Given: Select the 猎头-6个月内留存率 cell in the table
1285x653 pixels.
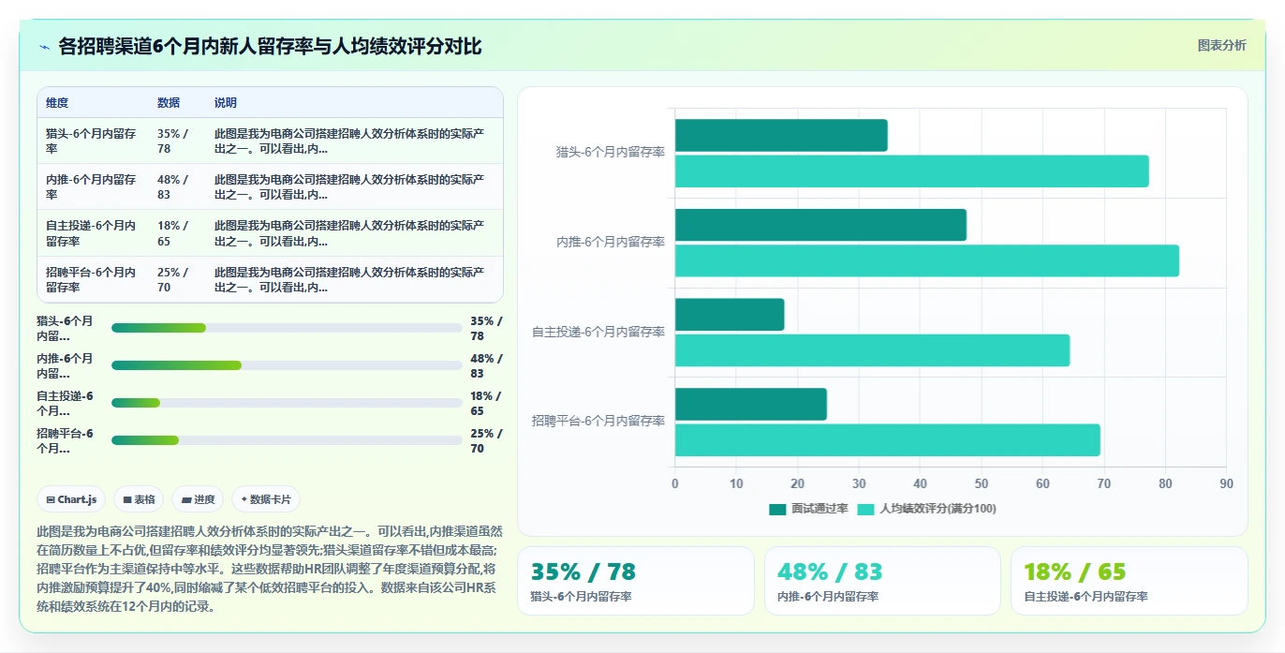Looking at the screenshot, I should click(93, 141).
